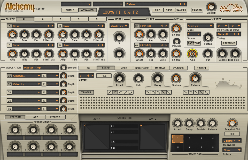Switch to the LFO tab
Screen dimensions: 248x160
[x=88, y=68]
